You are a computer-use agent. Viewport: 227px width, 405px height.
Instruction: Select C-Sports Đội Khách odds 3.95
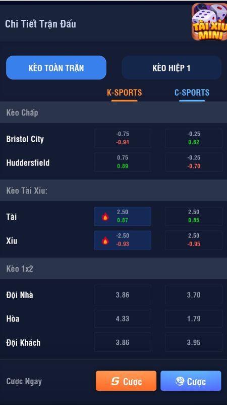tap(194, 342)
